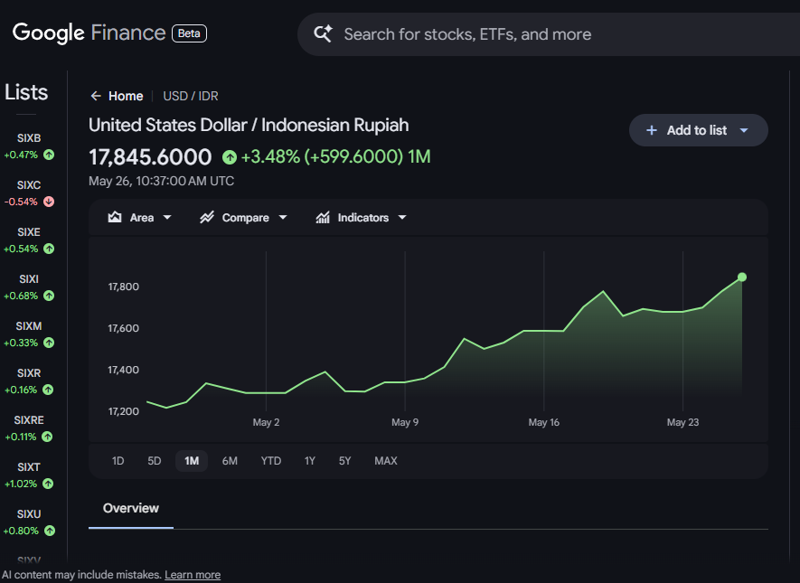Click the up arrow icon next to SIXE

tap(49, 249)
